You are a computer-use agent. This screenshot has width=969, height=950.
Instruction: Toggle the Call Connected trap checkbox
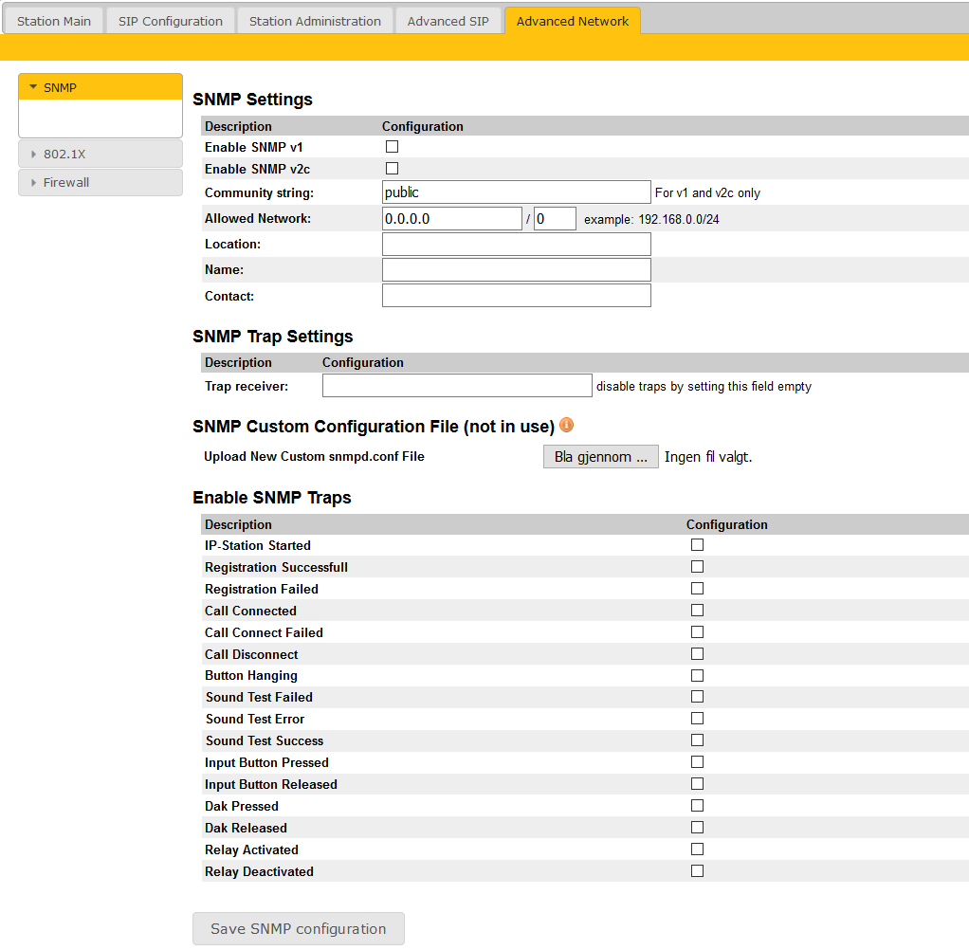pos(697,611)
